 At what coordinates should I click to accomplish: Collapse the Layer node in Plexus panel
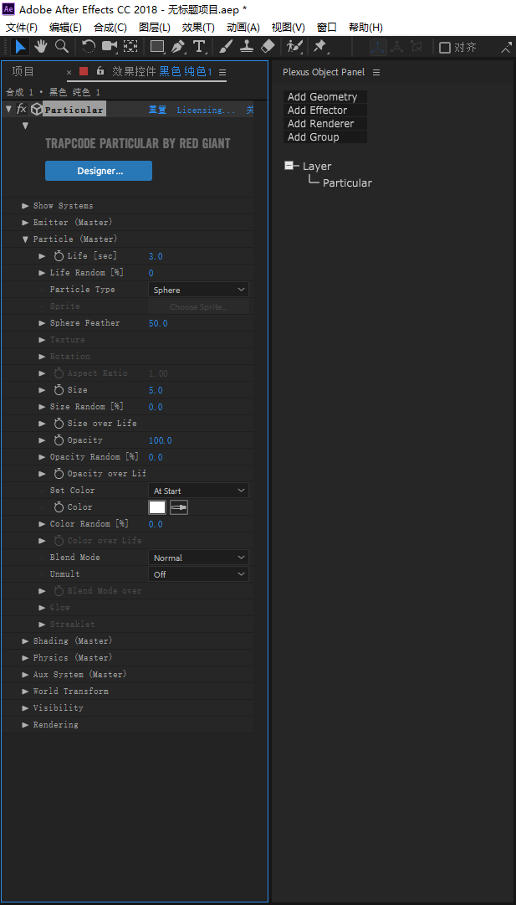[289, 166]
